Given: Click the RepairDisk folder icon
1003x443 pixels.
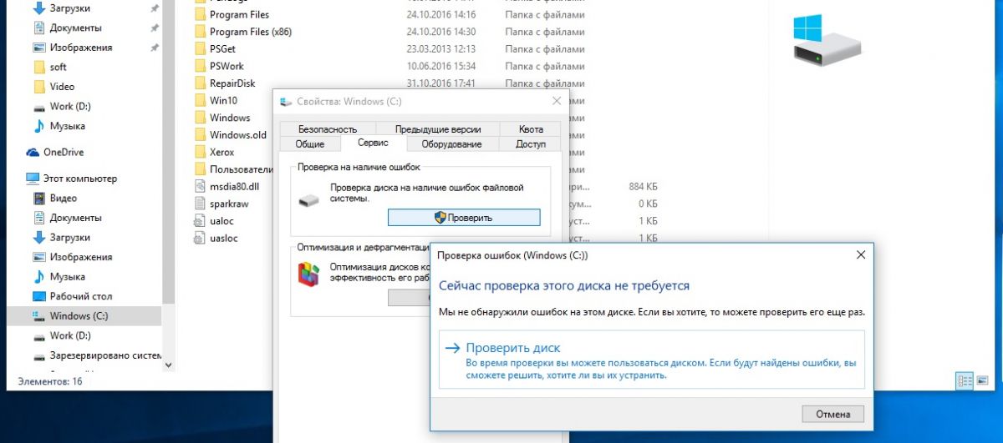Looking at the screenshot, I should 200,83.
